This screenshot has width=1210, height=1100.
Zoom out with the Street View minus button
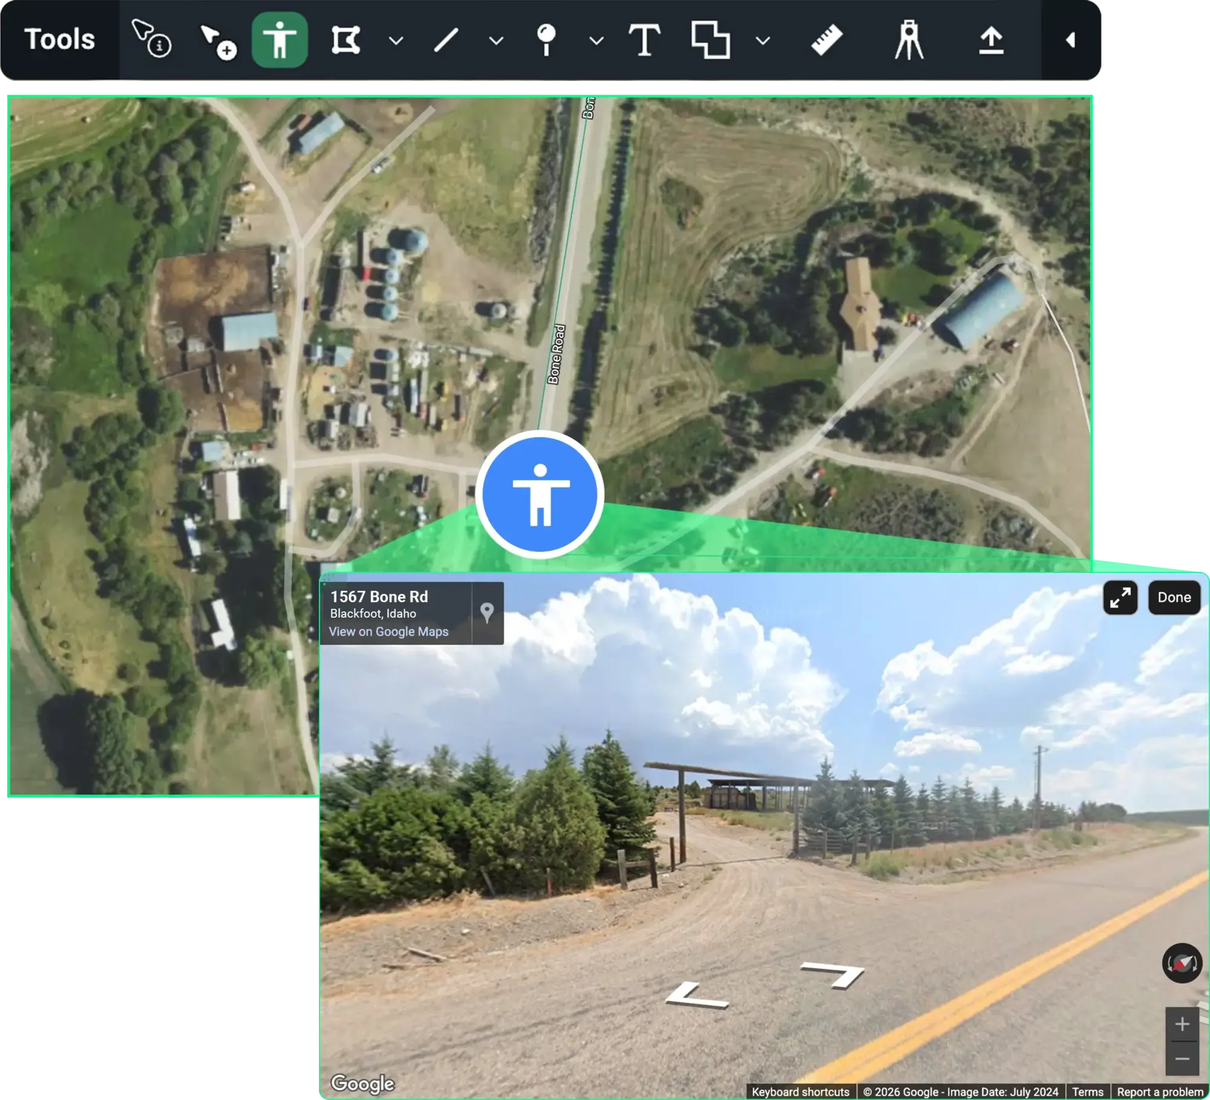1182,1059
